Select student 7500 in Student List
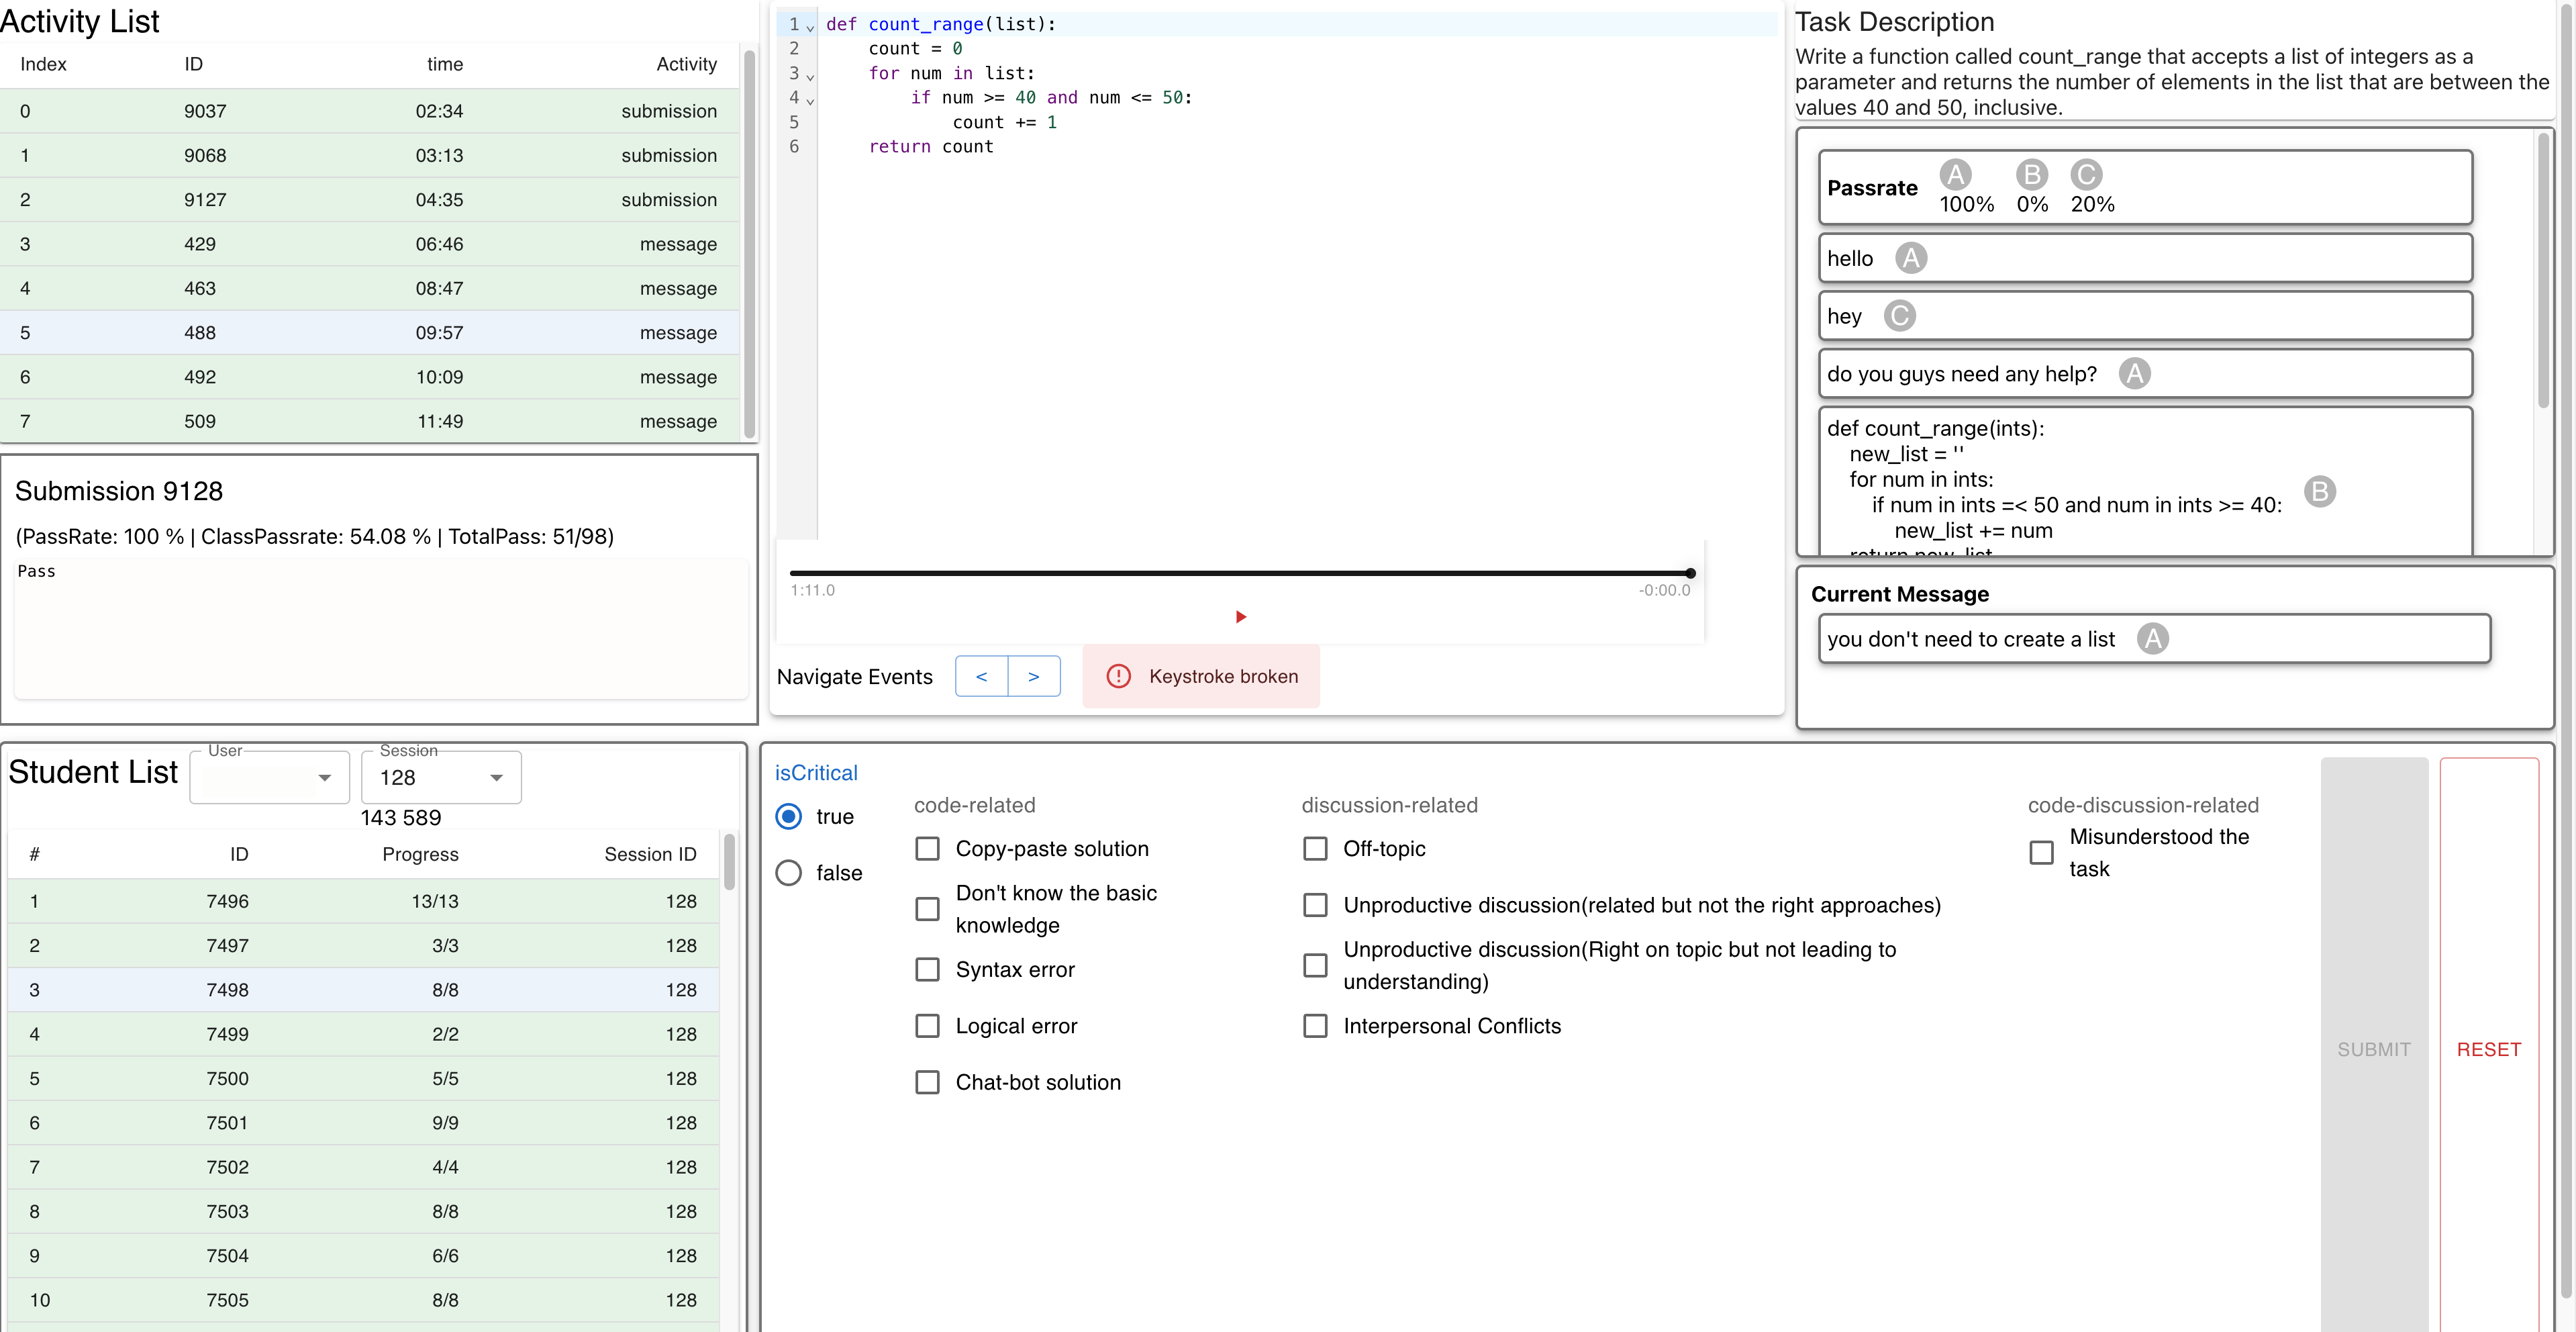This screenshot has width=2576, height=1332. (x=363, y=1078)
